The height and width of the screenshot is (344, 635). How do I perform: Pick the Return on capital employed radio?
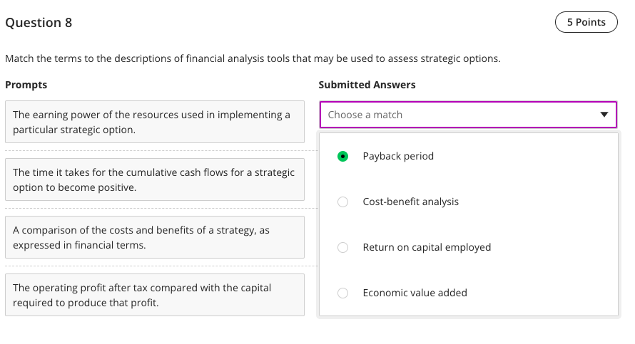[342, 247]
